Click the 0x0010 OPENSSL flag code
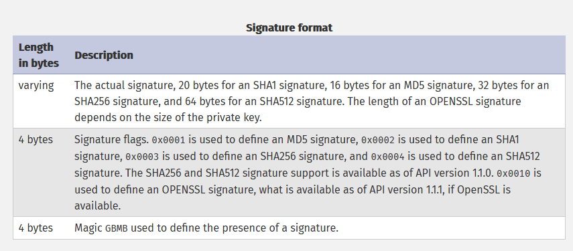The width and height of the screenshot is (573, 251). pos(513,173)
